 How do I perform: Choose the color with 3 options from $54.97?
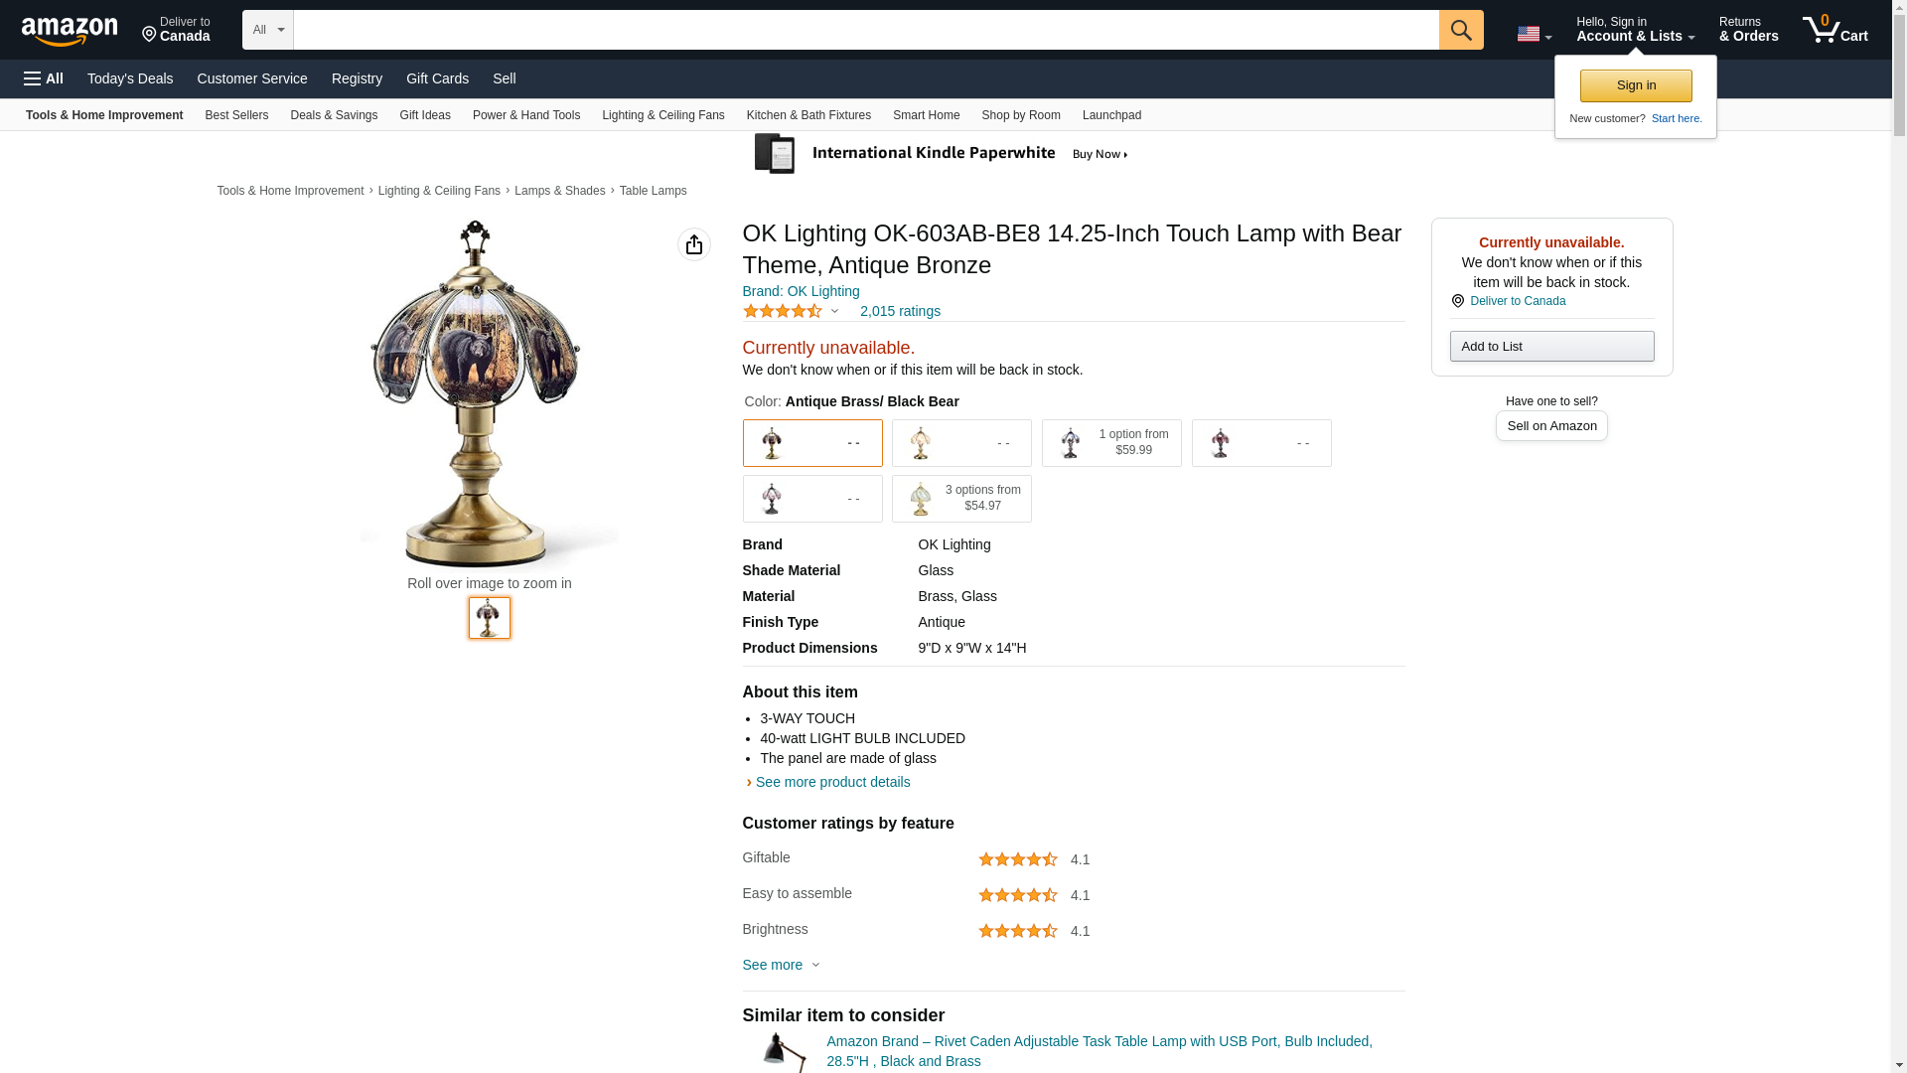tap(960, 499)
